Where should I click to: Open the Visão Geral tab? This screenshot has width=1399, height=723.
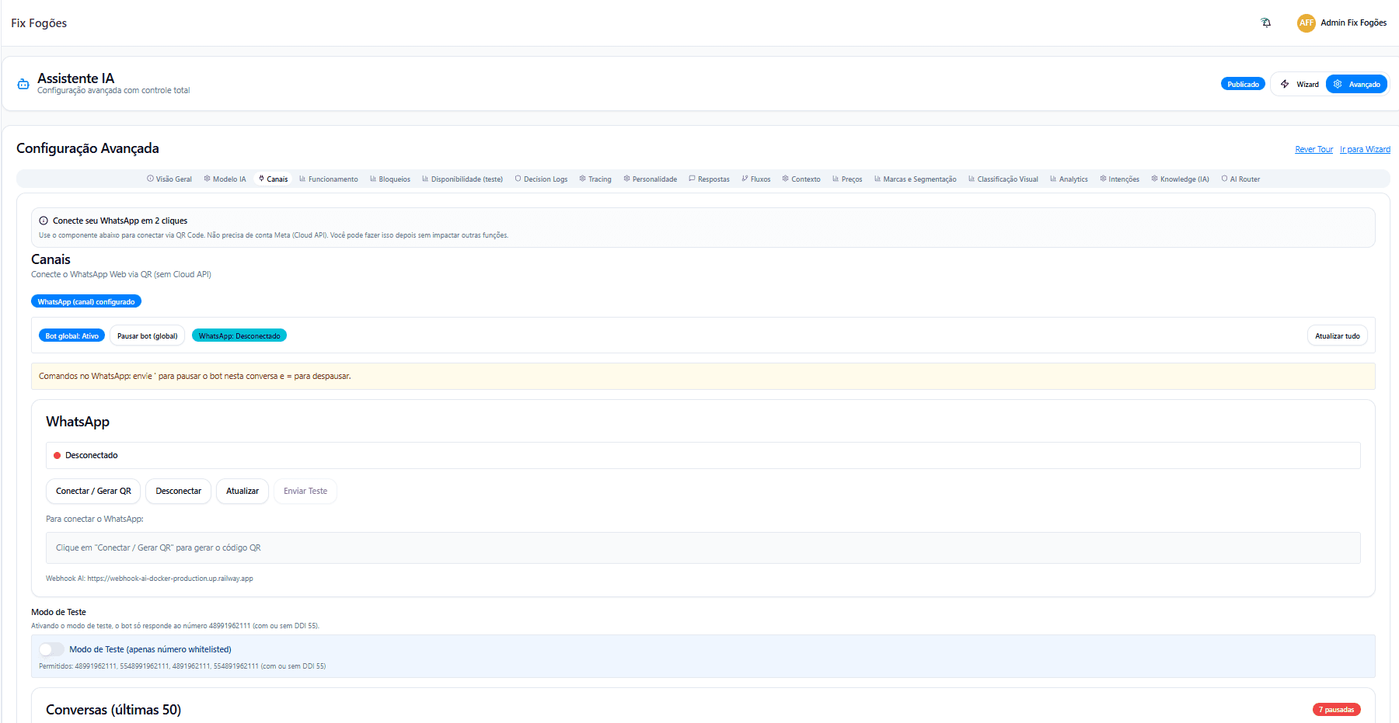169,179
